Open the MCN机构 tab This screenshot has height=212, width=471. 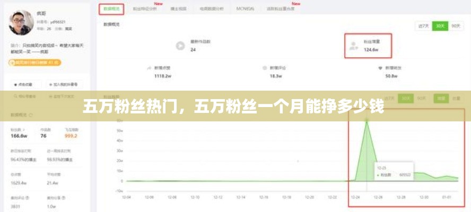pyautogui.click(x=246, y=8)
